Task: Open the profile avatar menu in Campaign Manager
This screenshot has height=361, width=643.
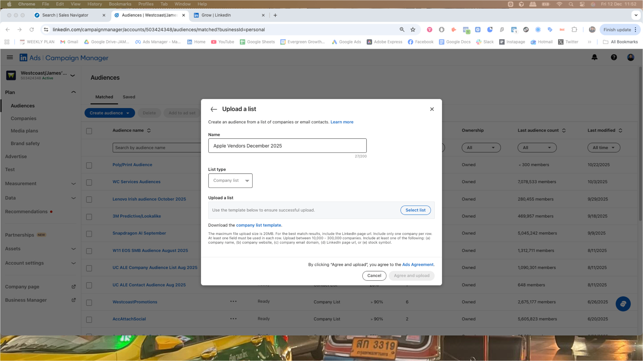Action: point(631,57)
